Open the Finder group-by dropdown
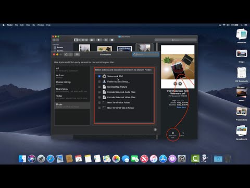Viewport: 250px width, 188px height. 92,40
